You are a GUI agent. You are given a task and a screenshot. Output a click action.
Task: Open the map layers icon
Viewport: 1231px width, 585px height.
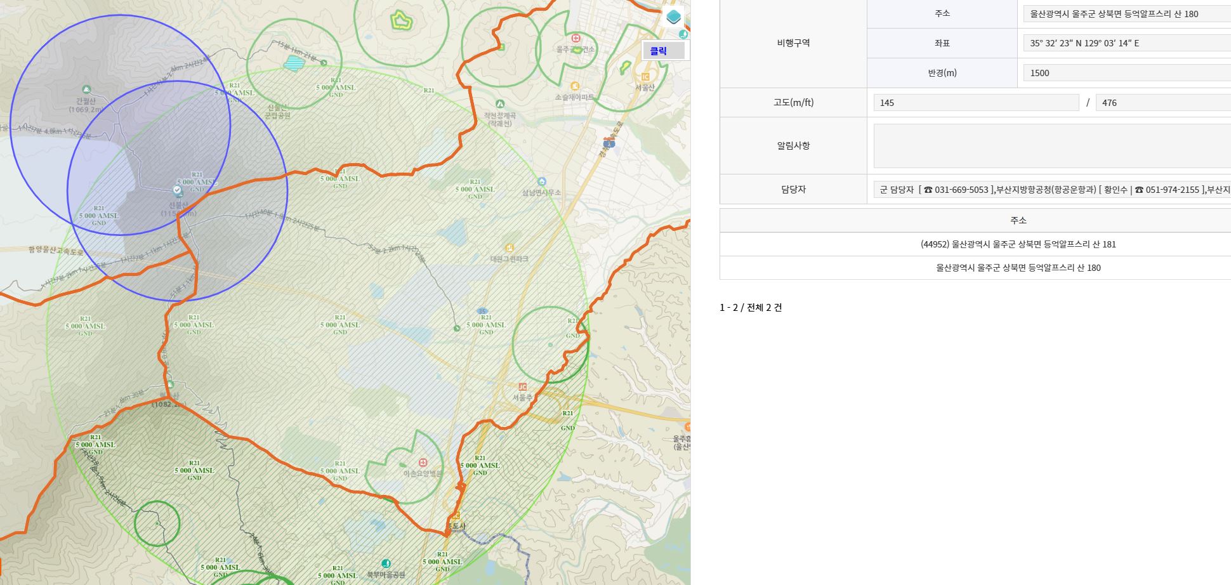[674, 16]
